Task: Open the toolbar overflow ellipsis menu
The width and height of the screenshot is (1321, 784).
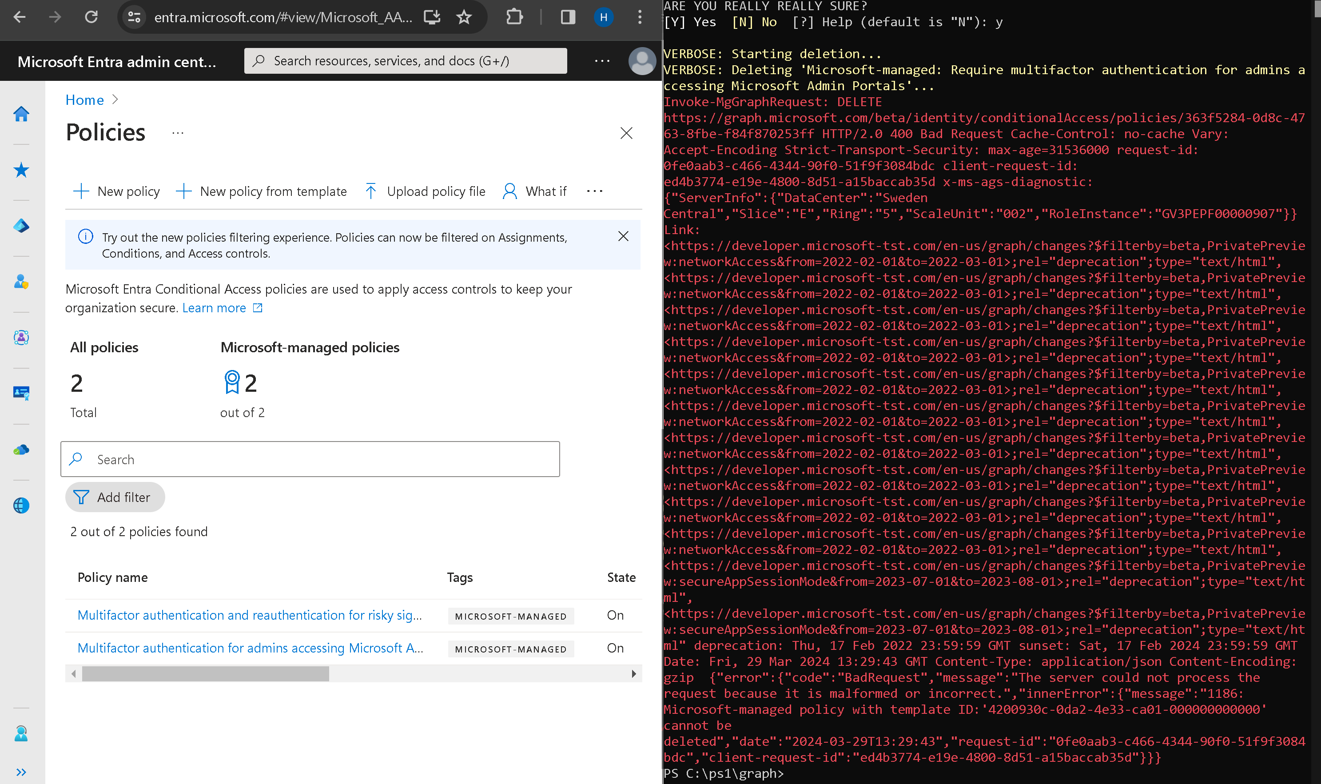Action: point(594,191)
